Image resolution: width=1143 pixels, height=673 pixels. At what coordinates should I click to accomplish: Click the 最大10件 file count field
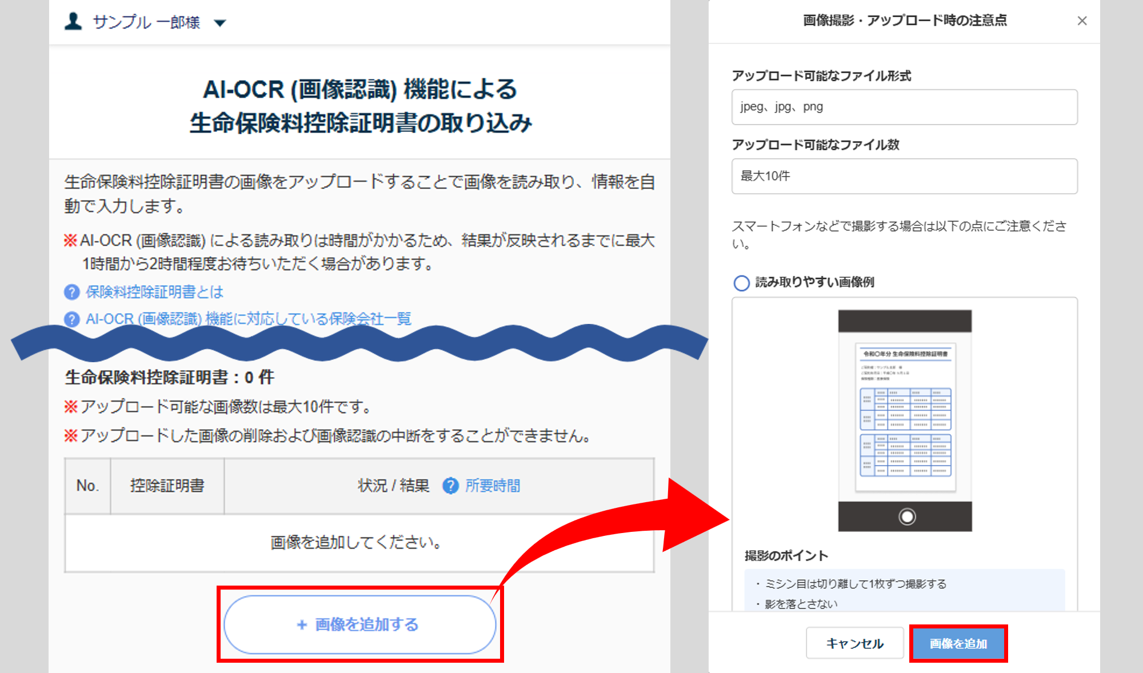(904, 176)
